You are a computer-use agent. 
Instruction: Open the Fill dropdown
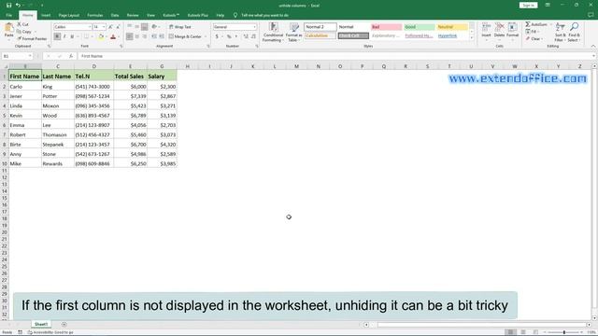(x=533, y=32)
